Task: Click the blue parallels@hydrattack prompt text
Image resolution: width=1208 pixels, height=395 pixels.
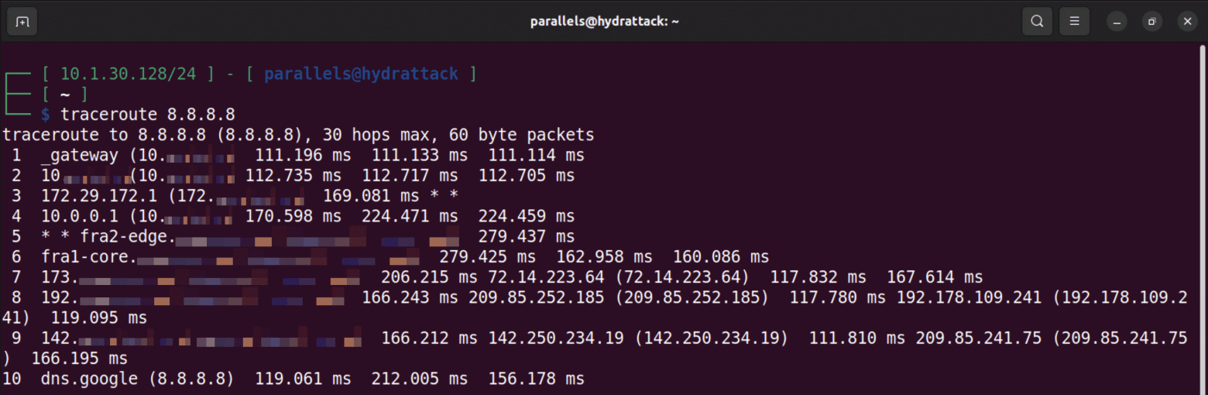Action: [x=361, y=74]
